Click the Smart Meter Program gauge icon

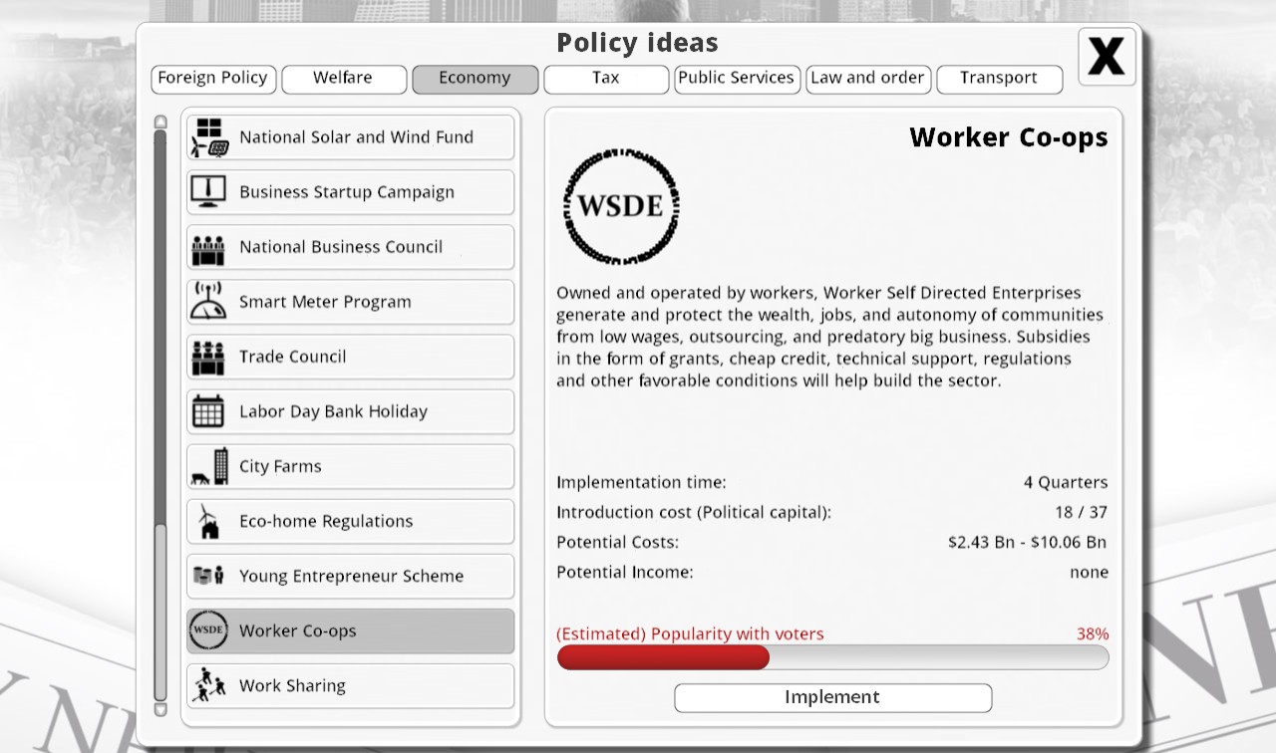pyautogui.click(x=208, y=302)
